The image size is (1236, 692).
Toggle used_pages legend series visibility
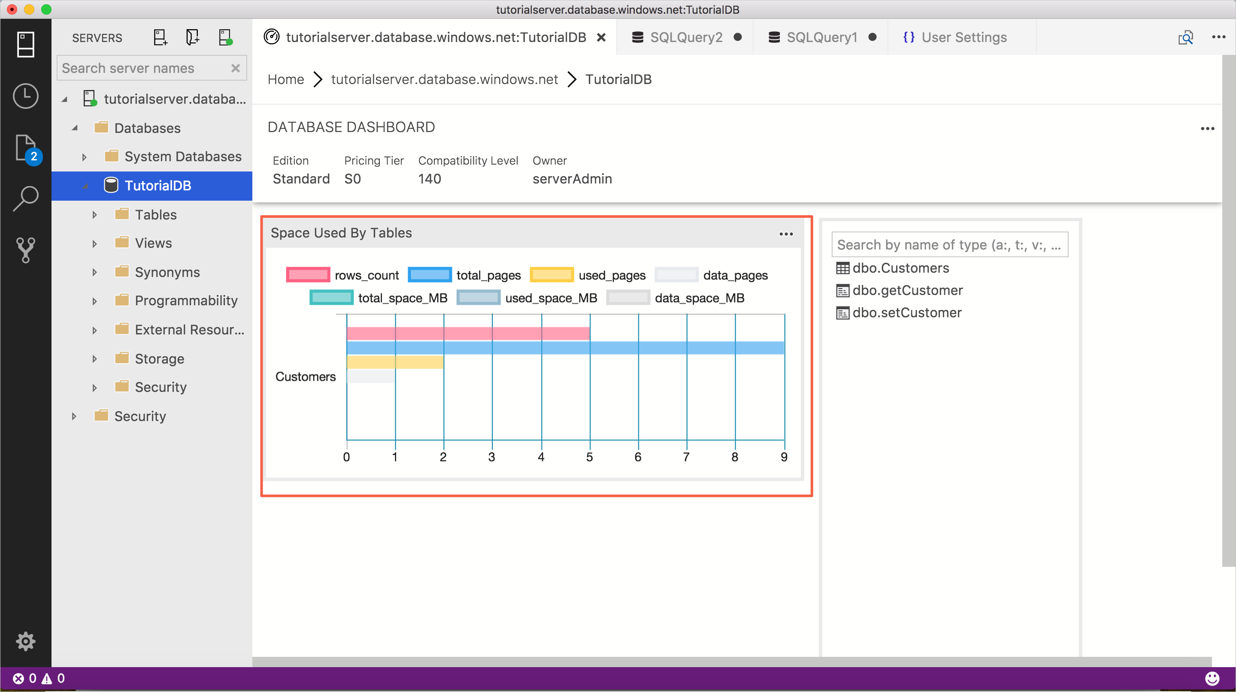coord(552,275)
